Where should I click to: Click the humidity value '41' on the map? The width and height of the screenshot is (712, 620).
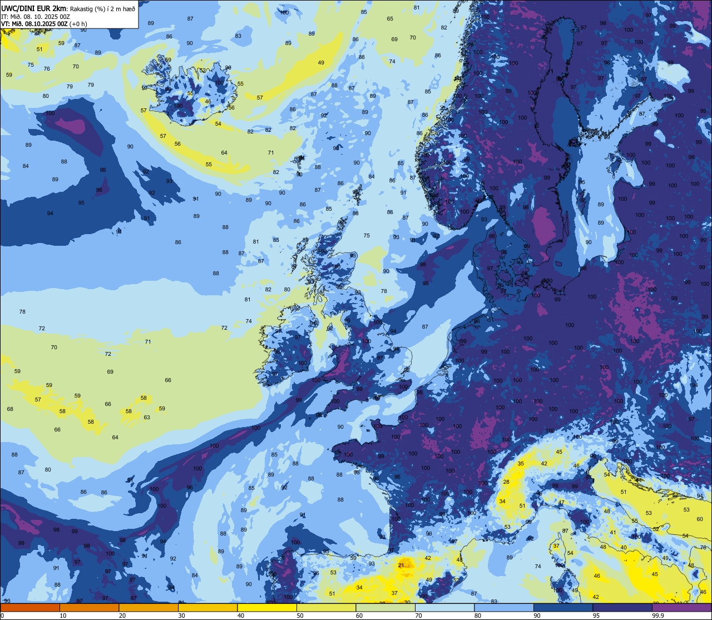tap(613, 533)
